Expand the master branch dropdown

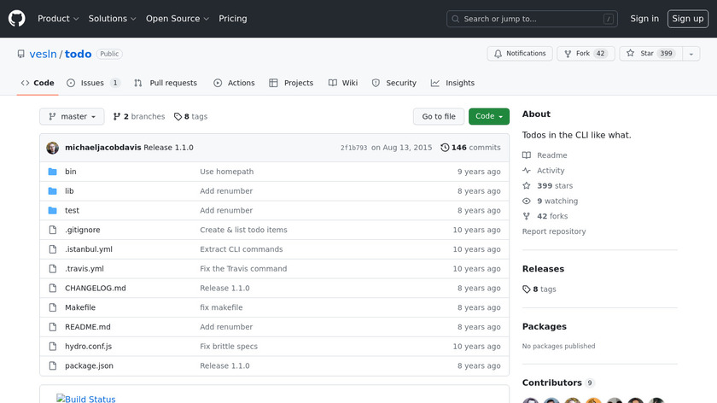pyautogui.click(x=72, y=117)
